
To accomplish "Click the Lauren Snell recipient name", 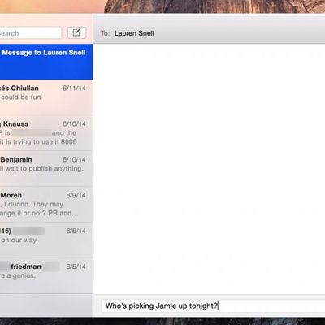I will tap(134, 33).
